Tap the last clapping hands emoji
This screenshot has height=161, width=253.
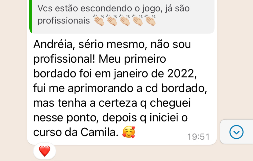point(150,20)
